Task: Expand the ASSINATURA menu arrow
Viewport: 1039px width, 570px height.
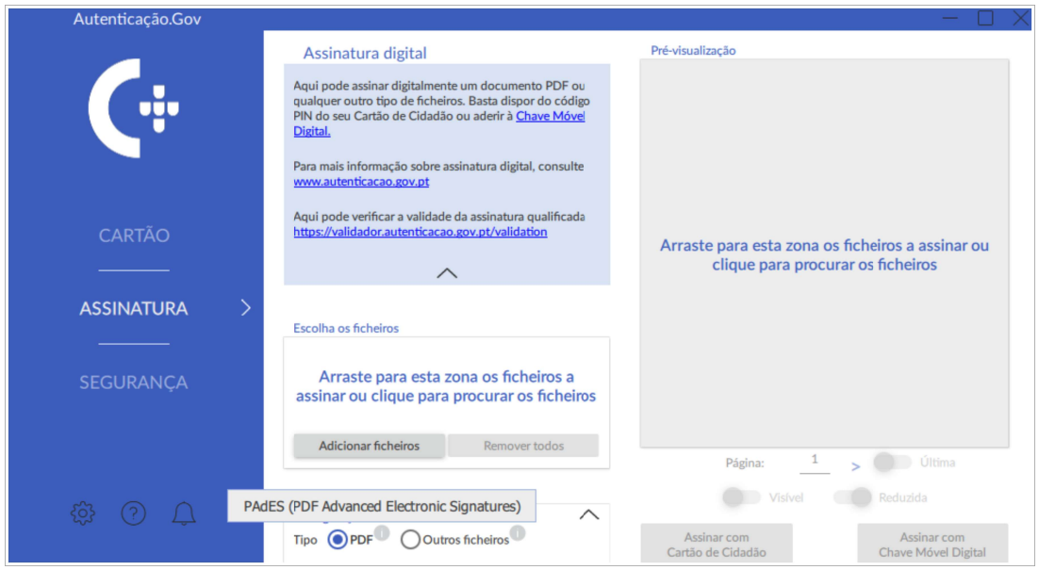Action: [x=246, y=308]
